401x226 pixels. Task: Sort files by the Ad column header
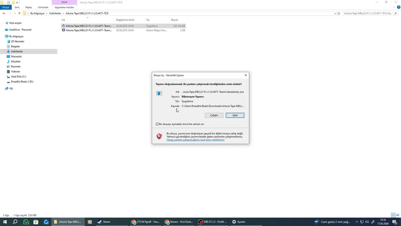tap(87, 20)
